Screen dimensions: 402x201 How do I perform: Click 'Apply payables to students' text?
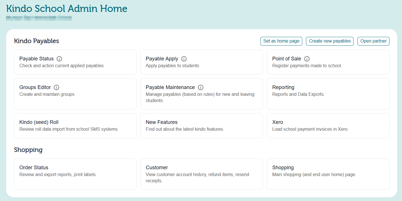pyautogui.click(x=172, y=66)
